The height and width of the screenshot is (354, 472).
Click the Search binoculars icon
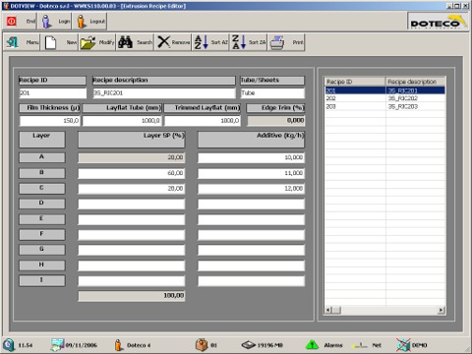(126, 42)
